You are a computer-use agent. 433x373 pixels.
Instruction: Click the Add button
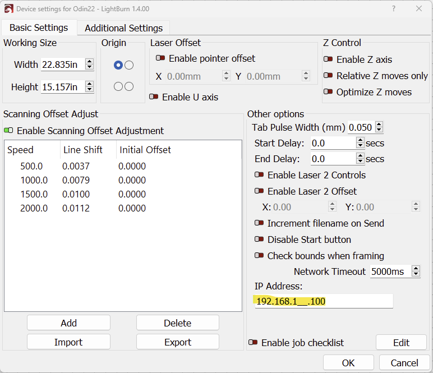click(68, 323)
